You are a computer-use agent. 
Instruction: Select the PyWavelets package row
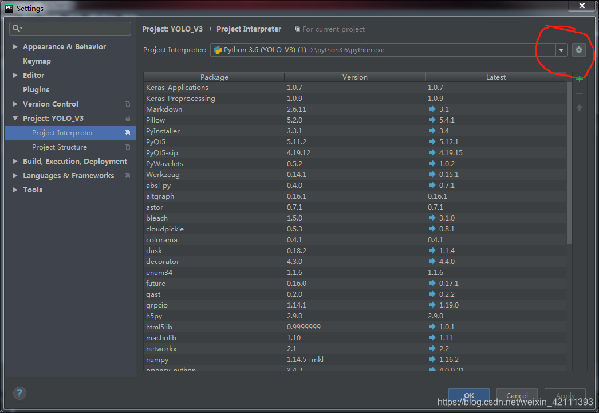pyautogui.click(x=355, y=163)
